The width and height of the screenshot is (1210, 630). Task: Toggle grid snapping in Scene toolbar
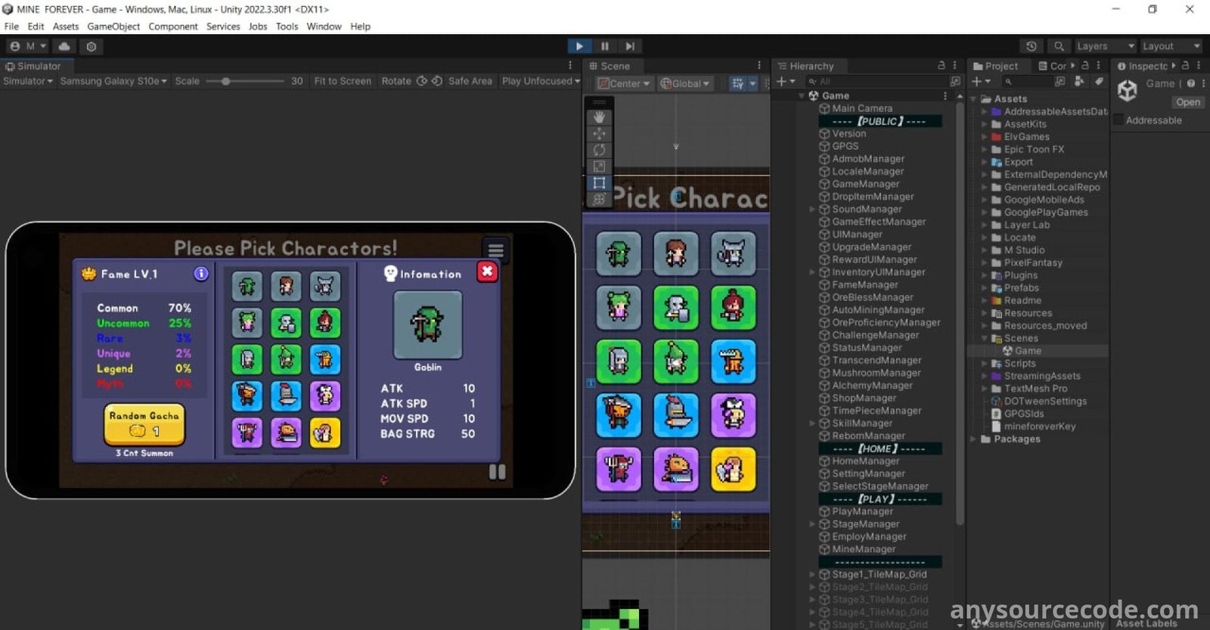tap(737, 84)
